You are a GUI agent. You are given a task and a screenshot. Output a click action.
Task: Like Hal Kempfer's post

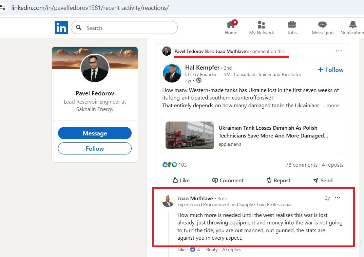click(180, 180)
